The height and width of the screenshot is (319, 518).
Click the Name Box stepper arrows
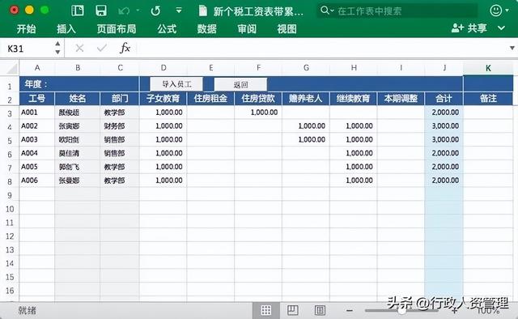(57, 48)
